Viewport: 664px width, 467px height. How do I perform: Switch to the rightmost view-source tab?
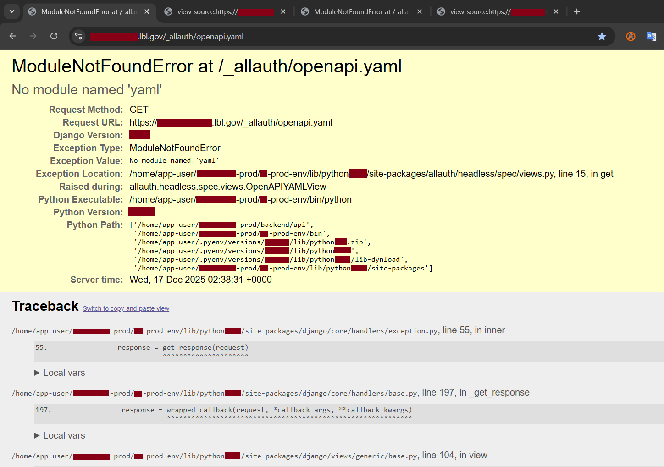pyautogui.click(x=495, y=11)
